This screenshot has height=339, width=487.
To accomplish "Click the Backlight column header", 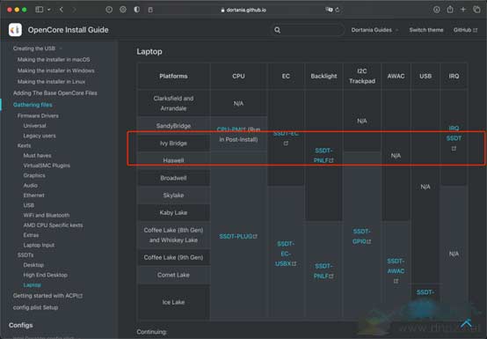I will click(323, 77).
